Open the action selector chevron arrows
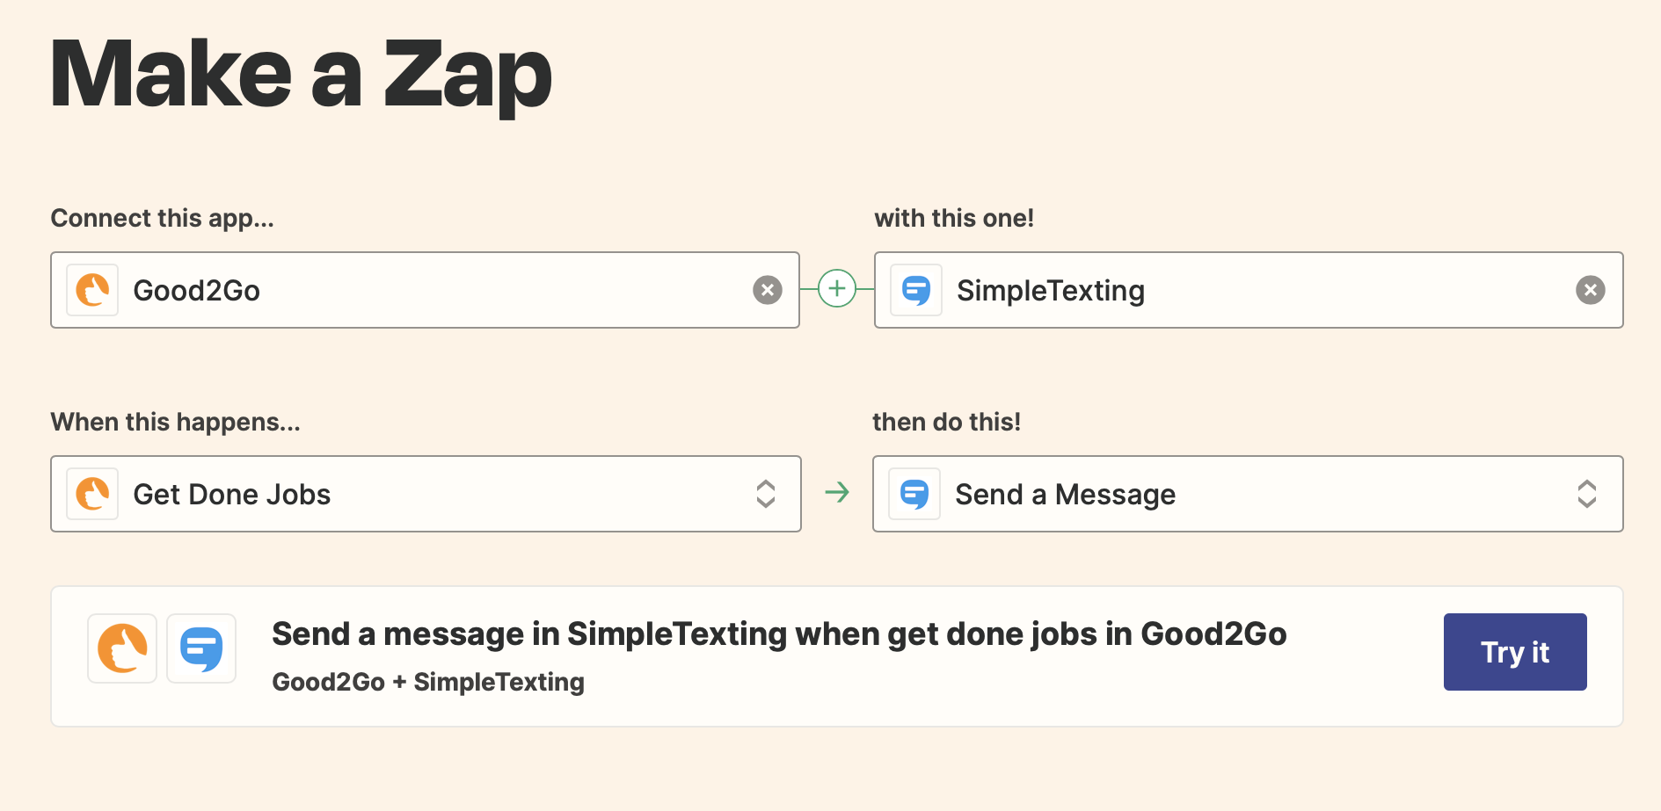Viewport: 1661px width, 811px height. click(1587, 494)
